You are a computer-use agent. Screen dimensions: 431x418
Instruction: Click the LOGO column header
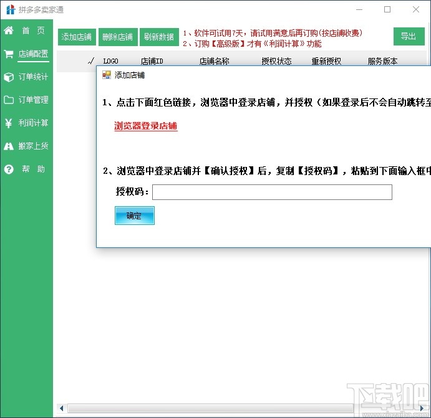pos(110,61)
